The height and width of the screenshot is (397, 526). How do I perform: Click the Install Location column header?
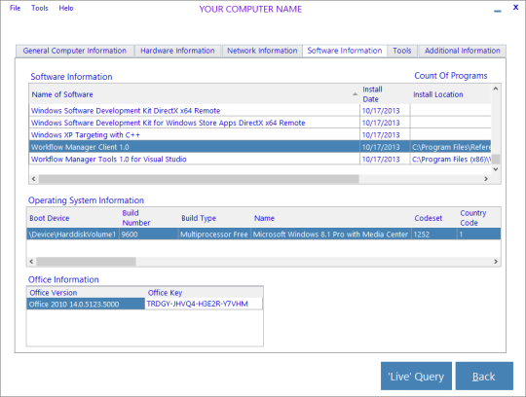pos(450,94)
